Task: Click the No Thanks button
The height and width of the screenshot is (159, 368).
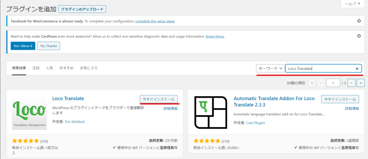Action: [49, 46]
